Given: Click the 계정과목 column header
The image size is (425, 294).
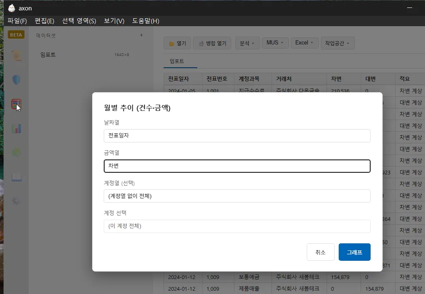Looking at the screenshot, I should pos(253,78).
